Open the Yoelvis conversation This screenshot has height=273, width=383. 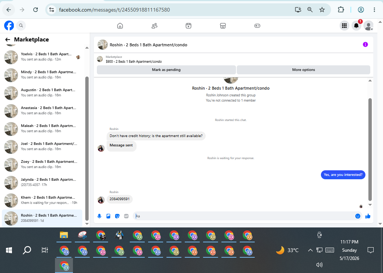pos(42,57)
